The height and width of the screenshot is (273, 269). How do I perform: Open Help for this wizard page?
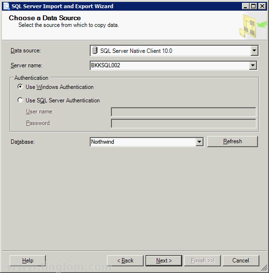(x=27, y=261)
